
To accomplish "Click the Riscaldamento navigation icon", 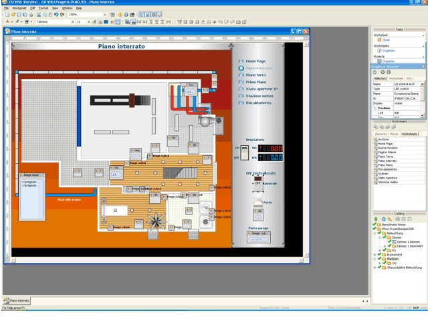I will click(241, 103).
